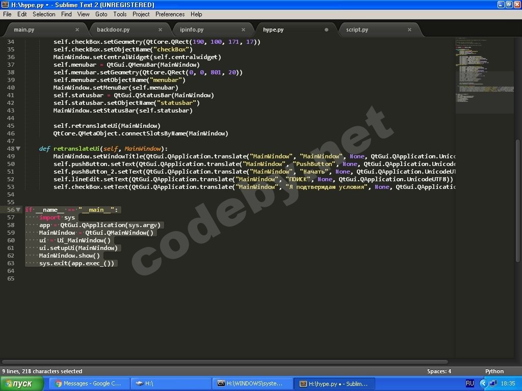Open the Python syntax selector
The width and height of the screenshot is (522, 391).
click(x=494, y=371)
